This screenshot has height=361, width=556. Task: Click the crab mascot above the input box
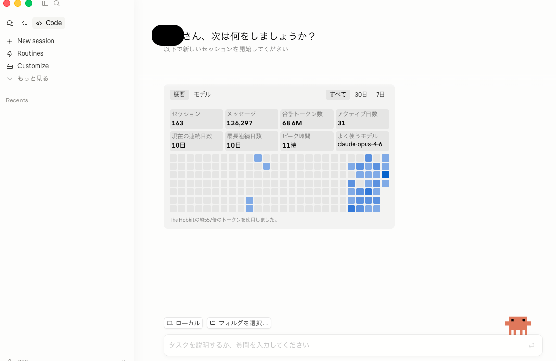(x=518, y=325)
